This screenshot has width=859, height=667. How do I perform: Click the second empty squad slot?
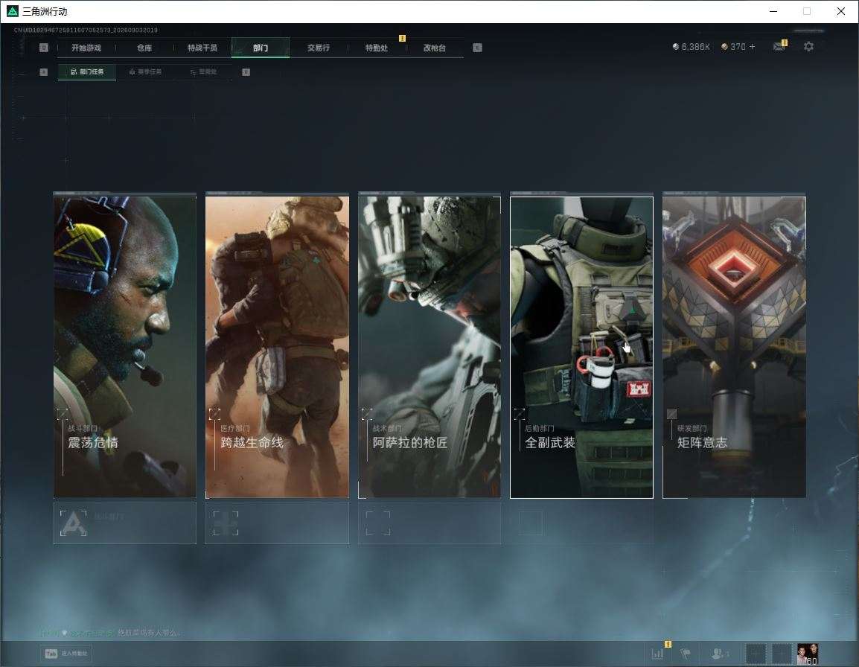(x=782, y=654)
